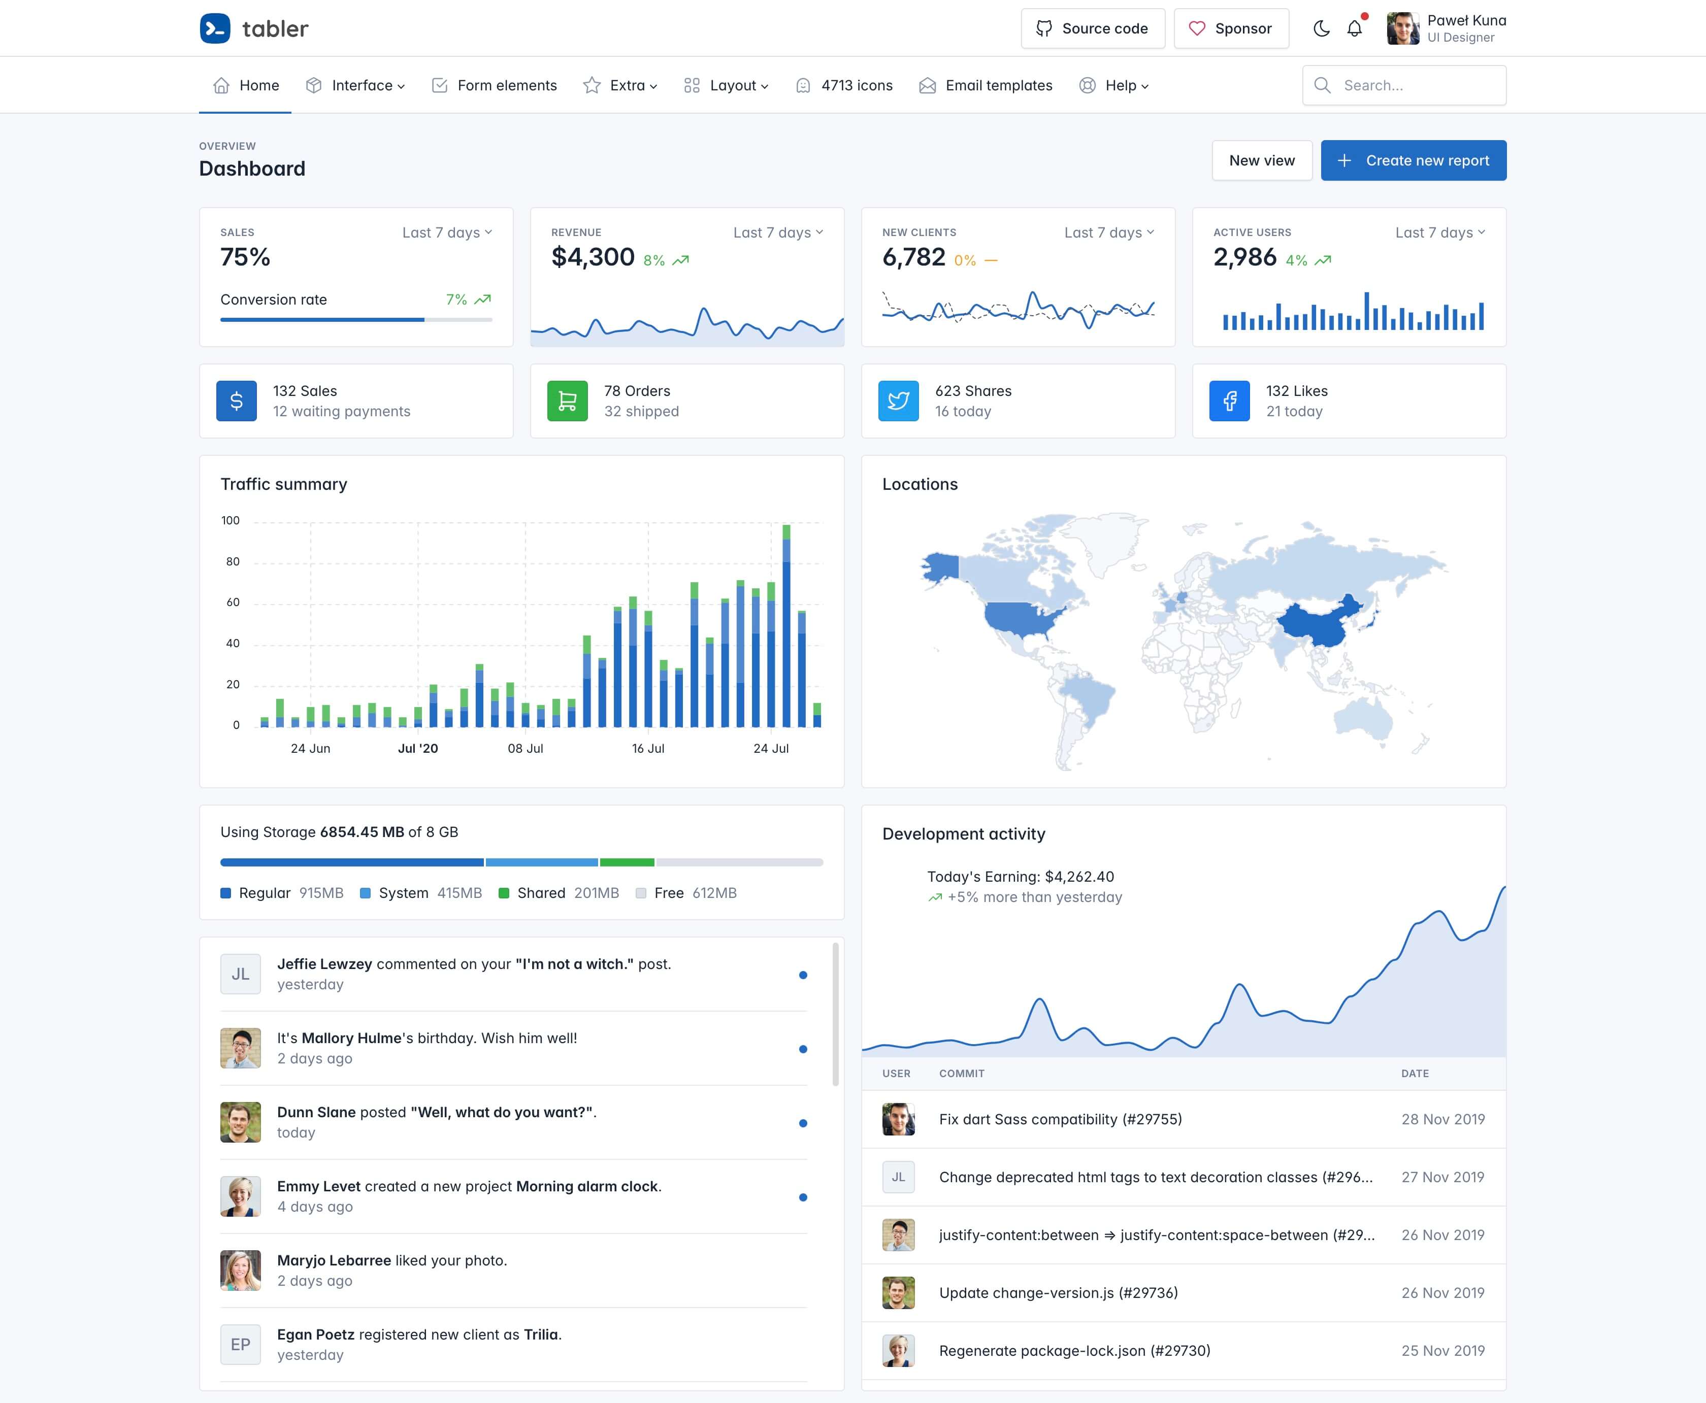Click the tabler logo icon
This screenshot has height=1403, width=1706.
[x=215, y=29]
